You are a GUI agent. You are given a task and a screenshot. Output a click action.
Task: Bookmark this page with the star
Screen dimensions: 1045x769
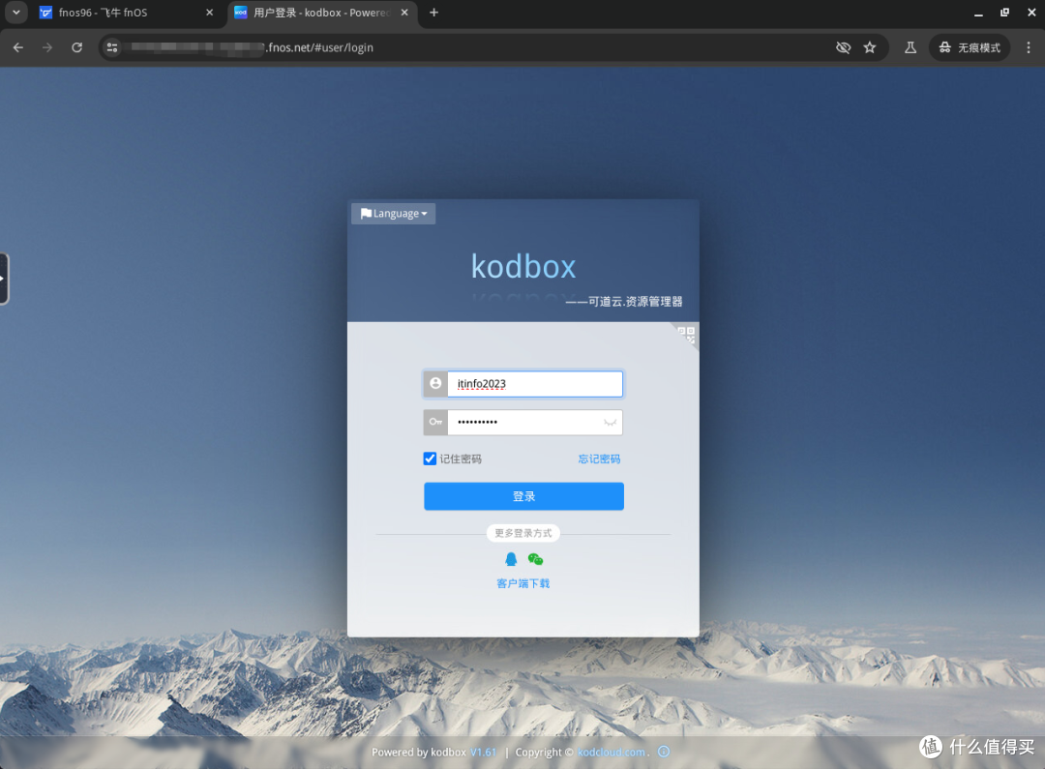pos(870,47)
